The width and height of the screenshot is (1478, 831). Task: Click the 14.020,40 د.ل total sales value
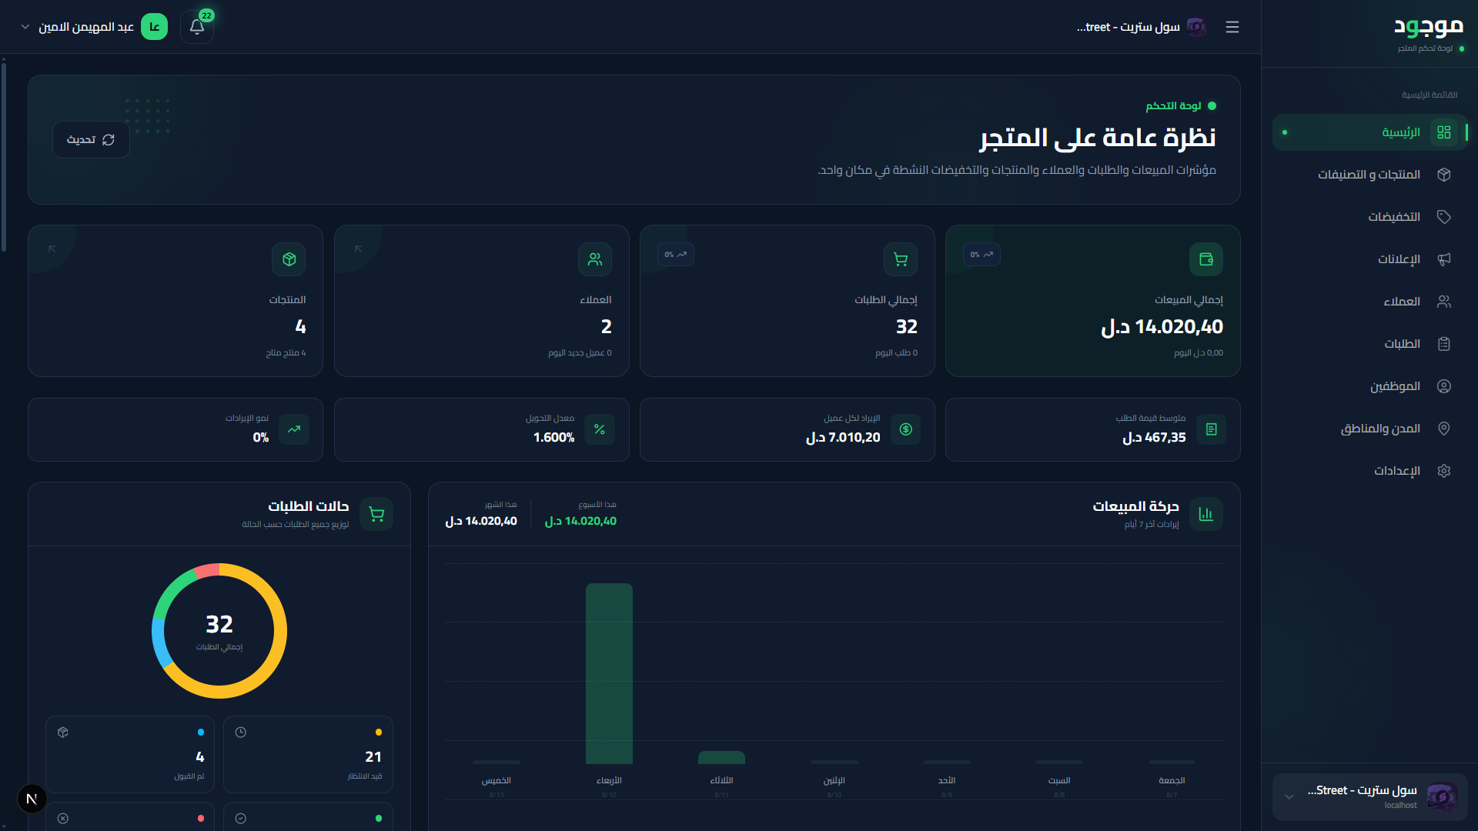click(x=1162, y=327)
